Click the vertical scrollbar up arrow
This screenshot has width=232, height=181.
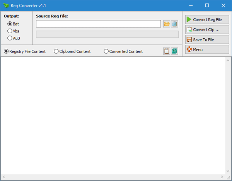(x=228, y=60)
